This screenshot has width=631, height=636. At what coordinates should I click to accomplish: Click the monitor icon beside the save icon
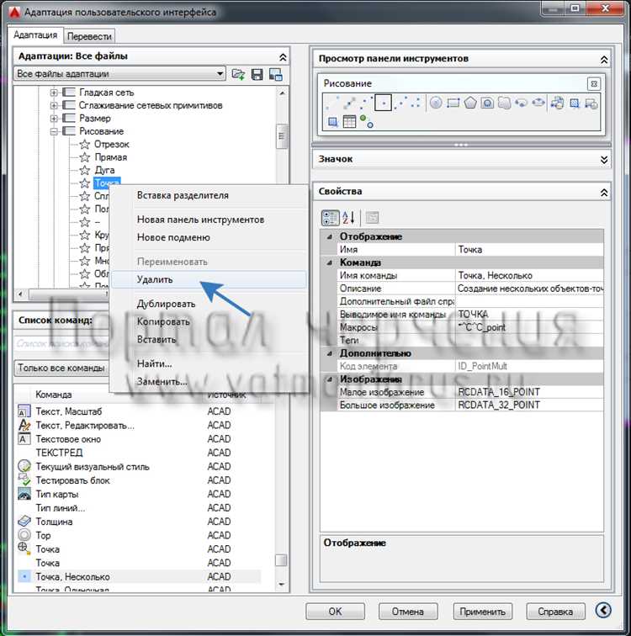tap(276, 74)
